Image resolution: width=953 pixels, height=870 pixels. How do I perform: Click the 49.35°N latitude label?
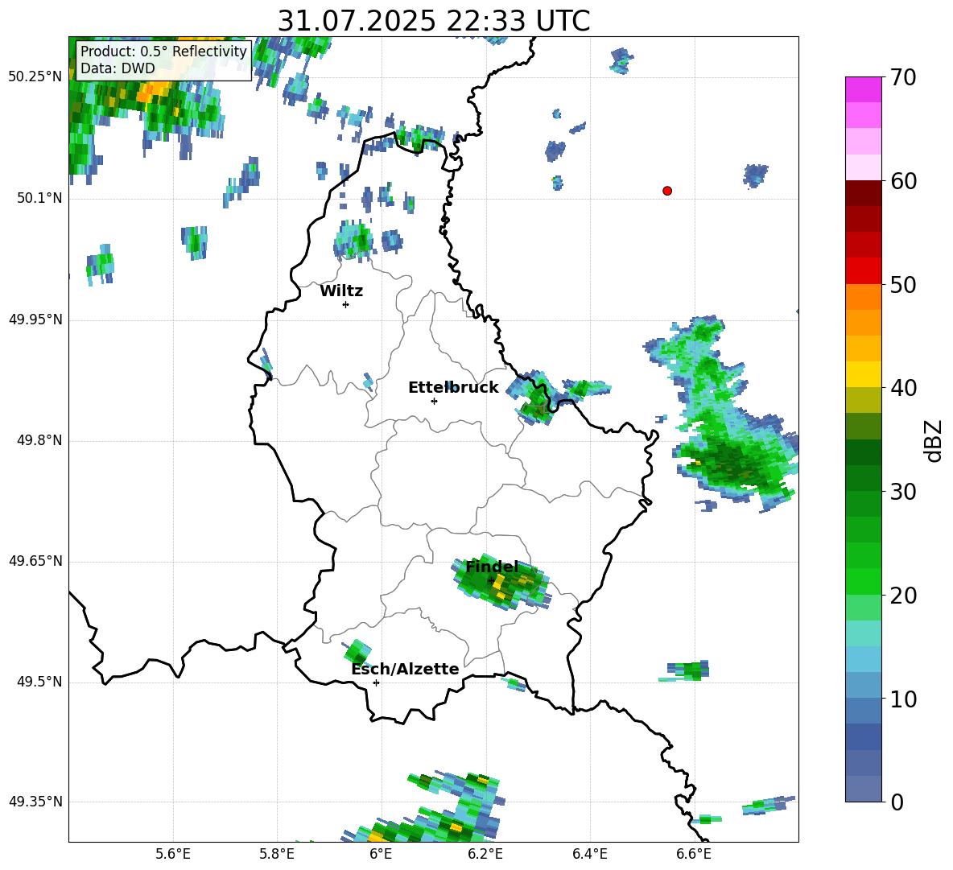tap(35, 802)
